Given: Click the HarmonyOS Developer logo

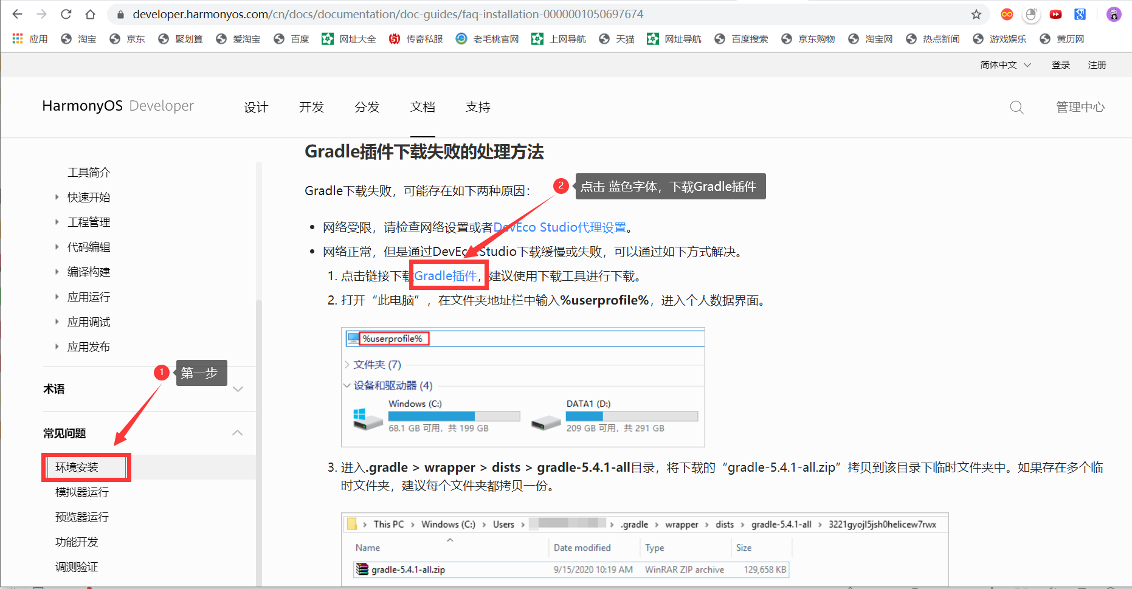Looking at the screenshot, I should click(x=118, y=106).
